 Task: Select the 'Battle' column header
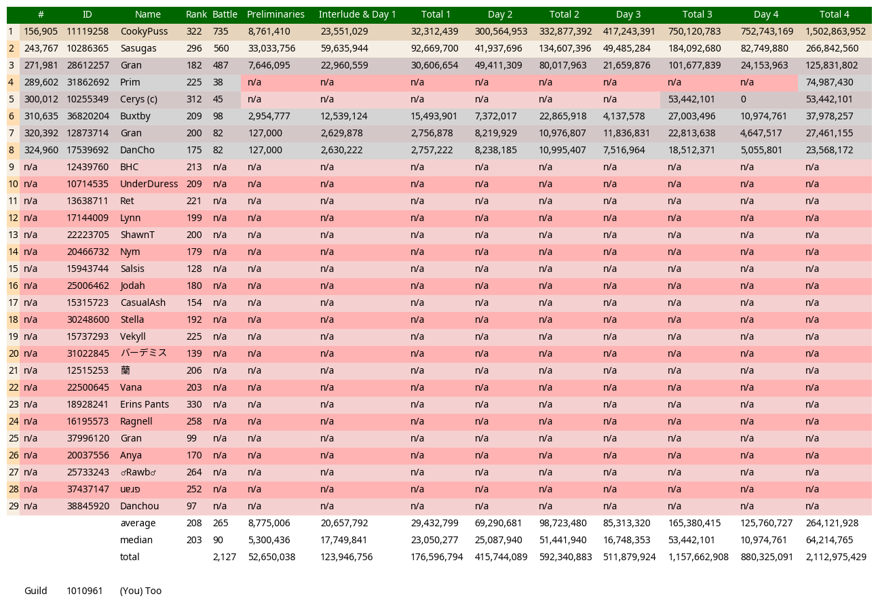tap(225, 14)
